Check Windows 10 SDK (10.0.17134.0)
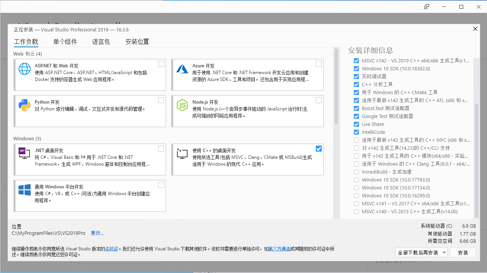487x273 pixels. (356, 188)
